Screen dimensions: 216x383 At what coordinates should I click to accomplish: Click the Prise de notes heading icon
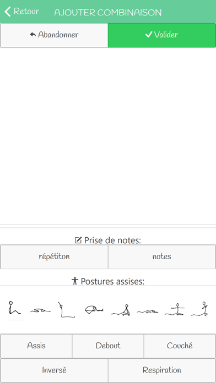(x=78, y=240)
